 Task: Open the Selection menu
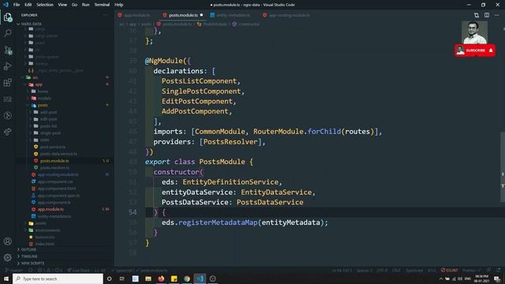45,5
